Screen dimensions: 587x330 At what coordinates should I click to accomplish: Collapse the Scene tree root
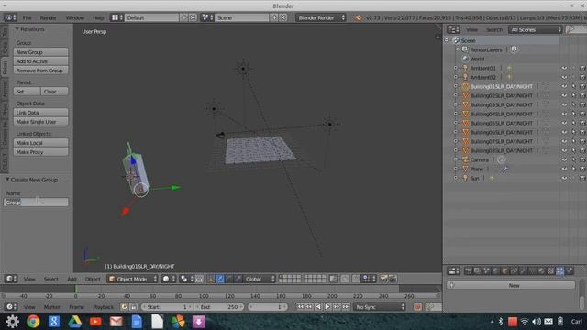coord(447,40)
